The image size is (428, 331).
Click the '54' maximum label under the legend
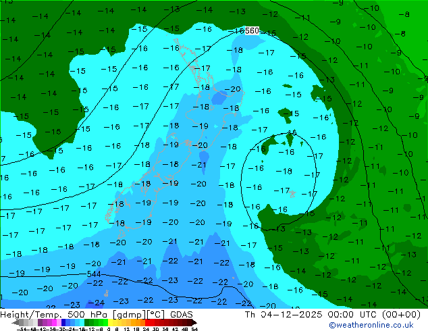click(194, 329)
